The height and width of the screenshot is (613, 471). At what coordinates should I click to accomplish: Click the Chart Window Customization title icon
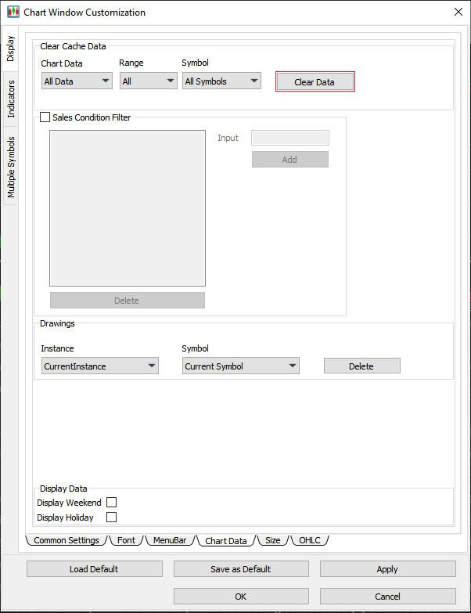[13, 13]
